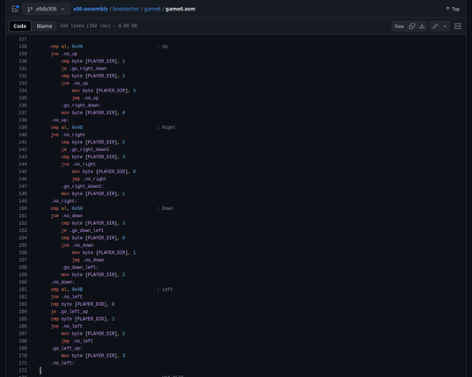Click the .no_left label on line 171
Viewport: 472px width, 377px height.
click(x=63, y=363)
